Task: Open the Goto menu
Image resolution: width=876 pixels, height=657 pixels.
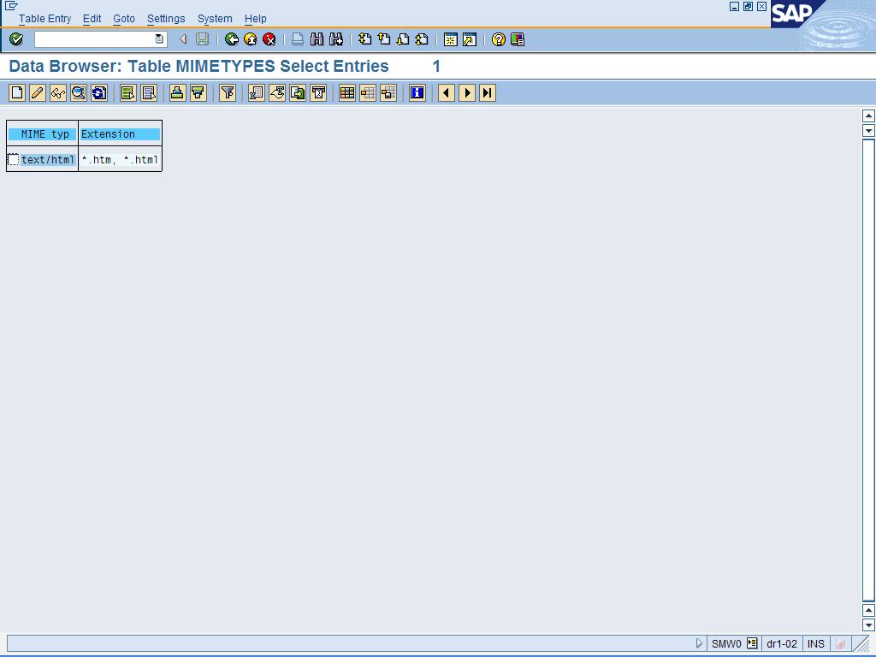Action: [x=124, y=19]
